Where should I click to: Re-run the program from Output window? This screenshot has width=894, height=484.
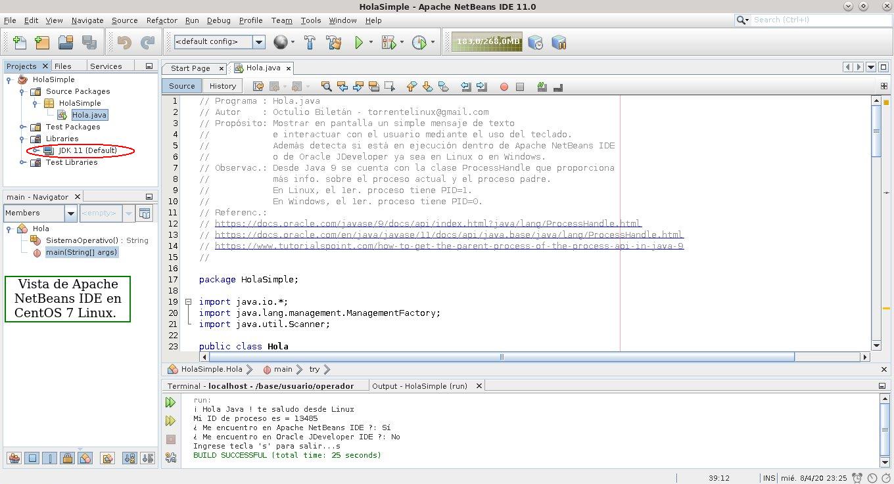(171, 402)
